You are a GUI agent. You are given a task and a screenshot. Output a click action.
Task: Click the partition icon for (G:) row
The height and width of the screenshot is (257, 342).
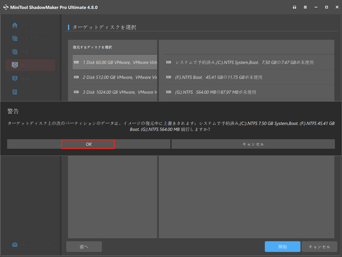pos(169,92)
